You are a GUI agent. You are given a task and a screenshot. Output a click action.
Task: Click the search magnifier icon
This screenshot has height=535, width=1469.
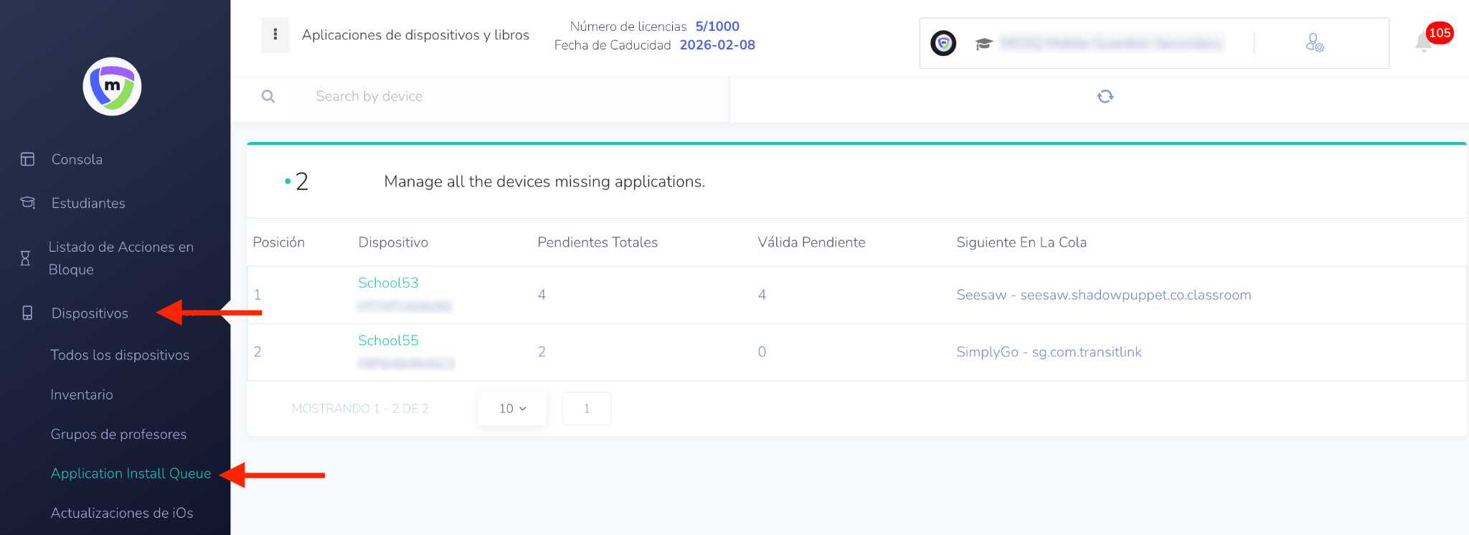[268, 96]
